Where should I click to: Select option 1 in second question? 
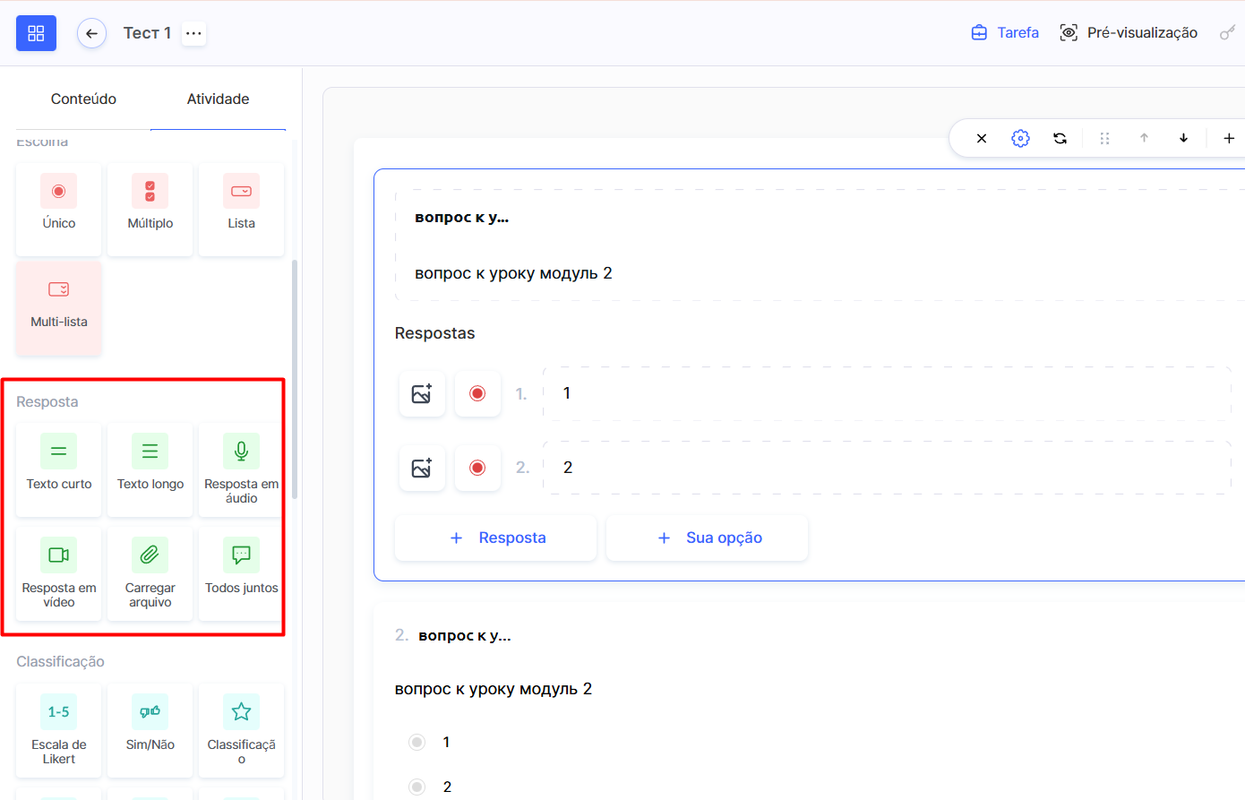417,742
